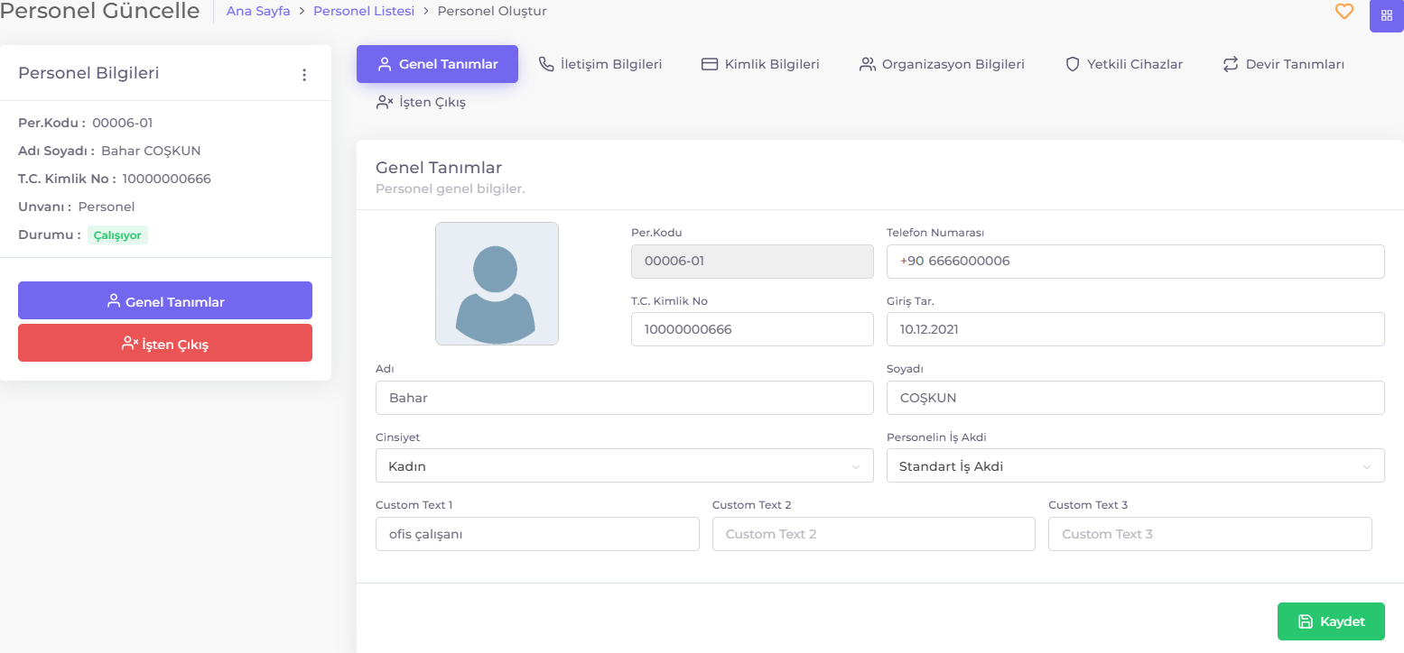Click the empty Custom Text 2 field
The height and width of the screenshot is (653, 1404).
point(874,534)
